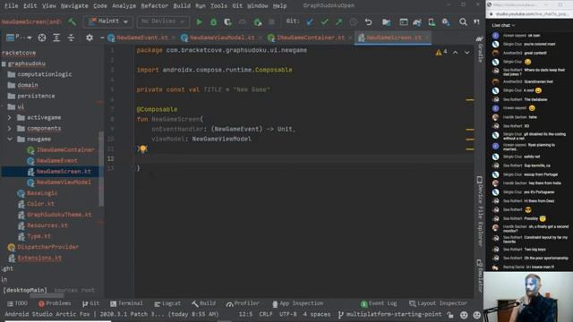Click the 4 spaces indent setting
This screenshot has width=573, height=322.
pyautogui.click(x=316, y=314)
